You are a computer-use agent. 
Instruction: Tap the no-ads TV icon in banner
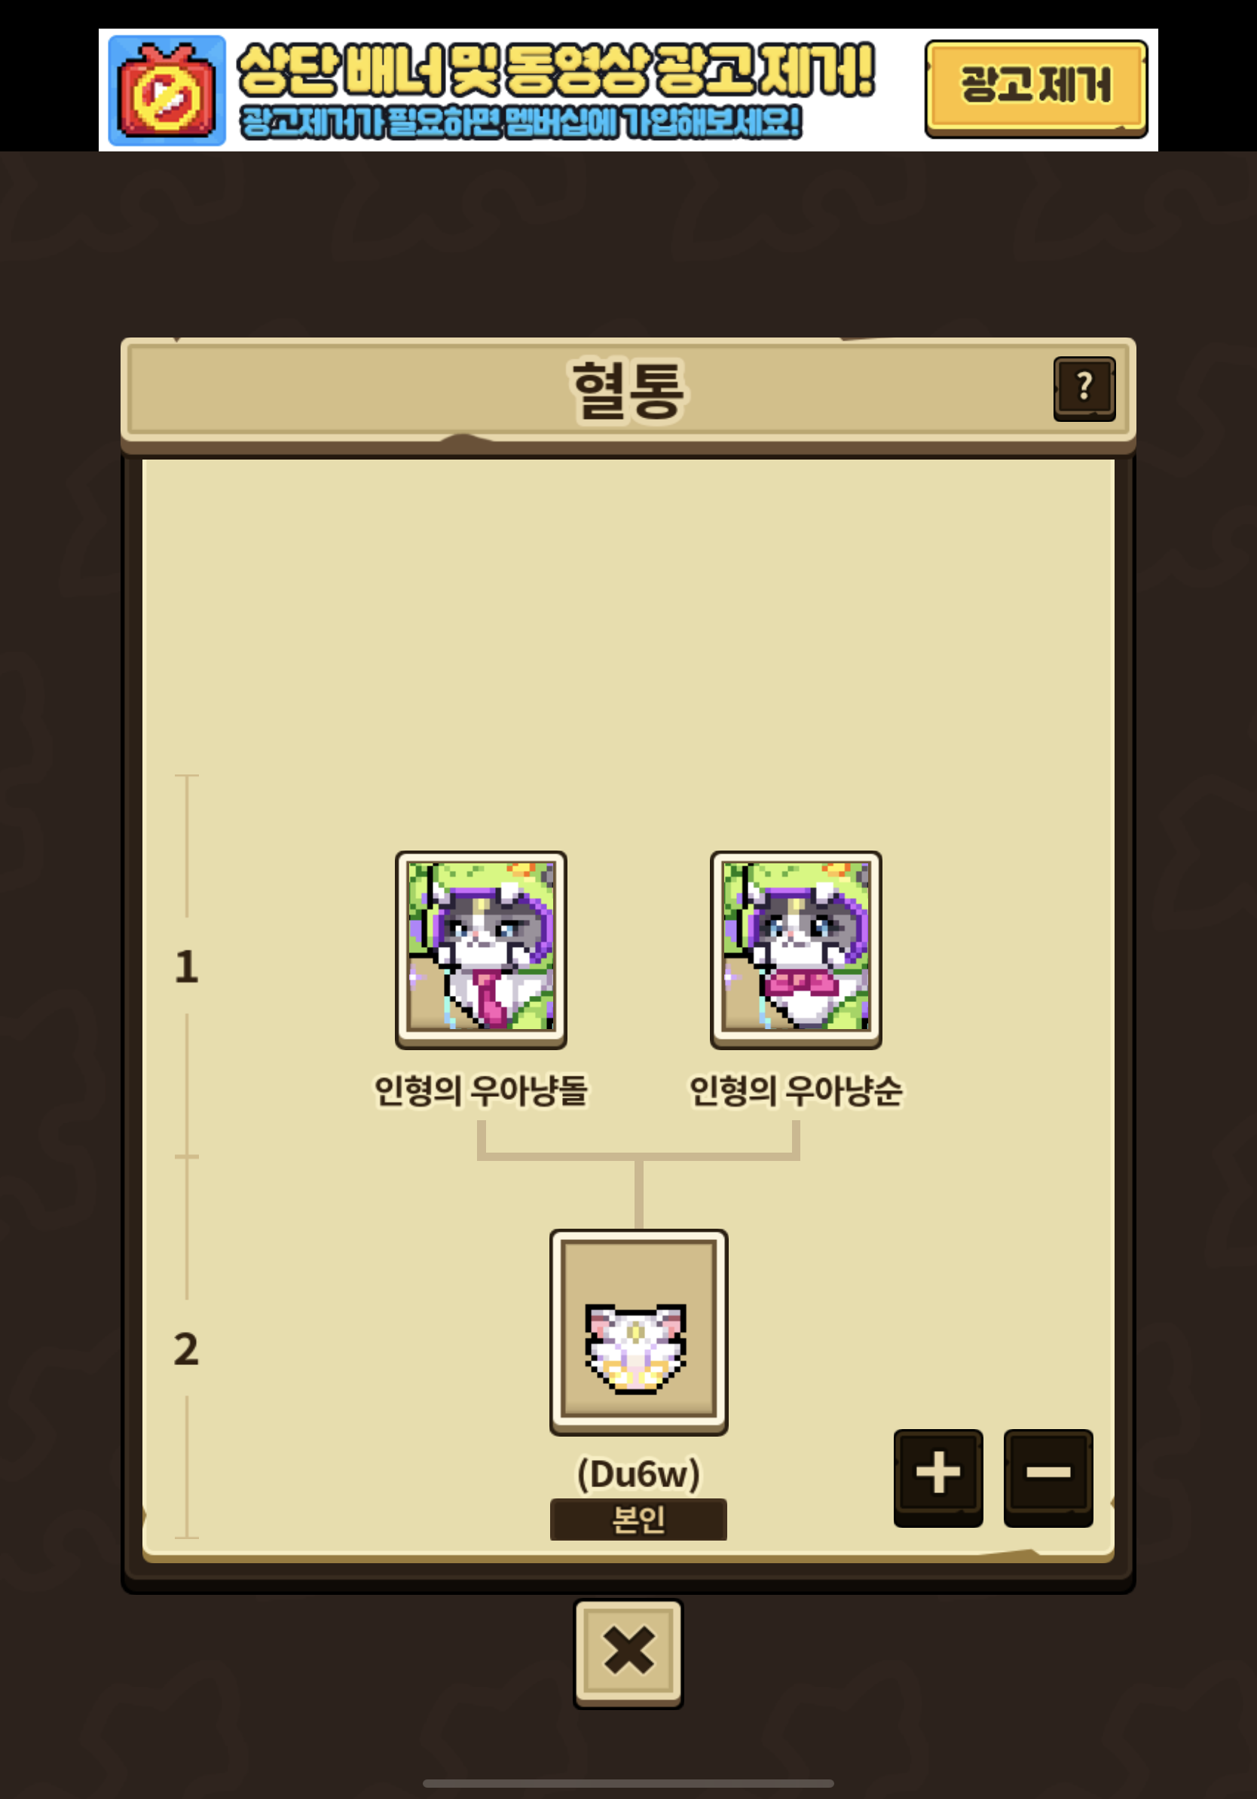[x=166, y=91]
